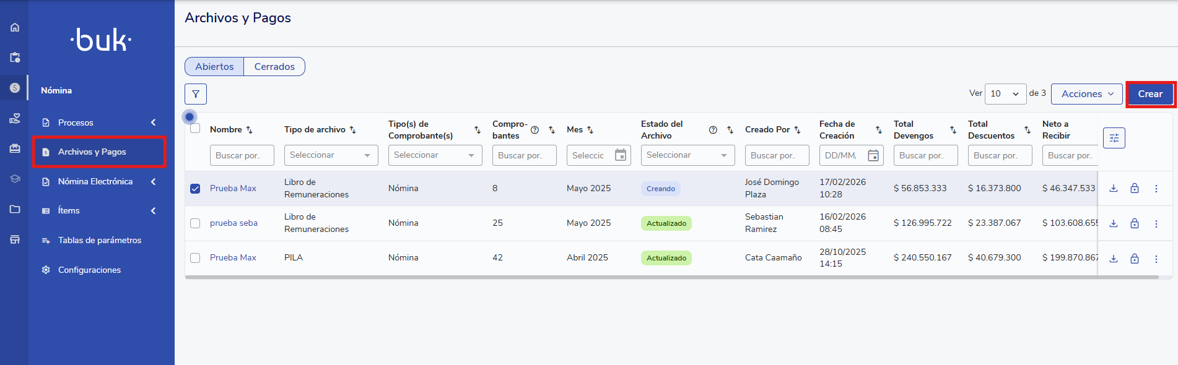The width and height of the screenshot is (1178, 365).
Task: Check the prueba seba row checkbox
Action: point(195,223)
